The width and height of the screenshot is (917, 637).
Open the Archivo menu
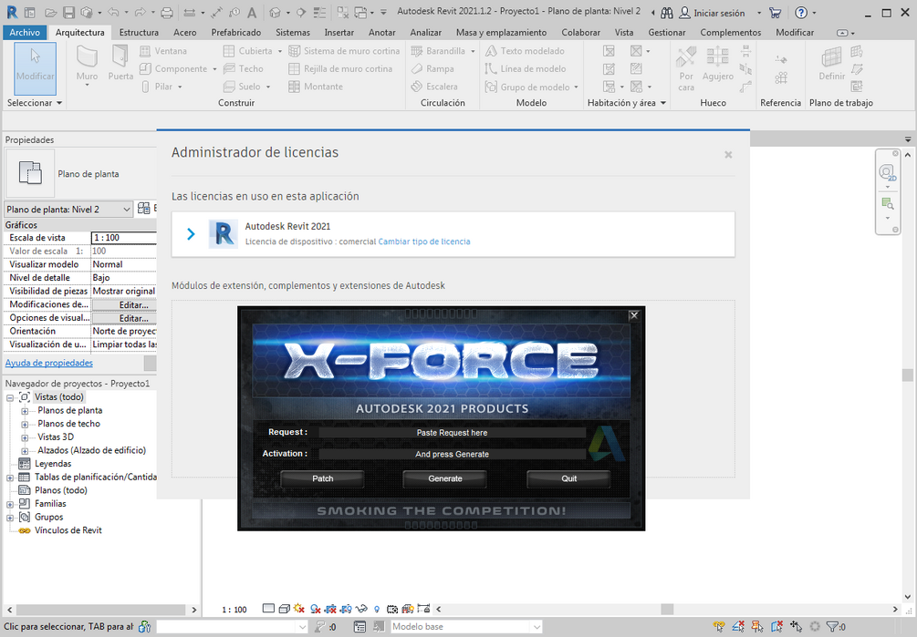click(x=25, y=33)
